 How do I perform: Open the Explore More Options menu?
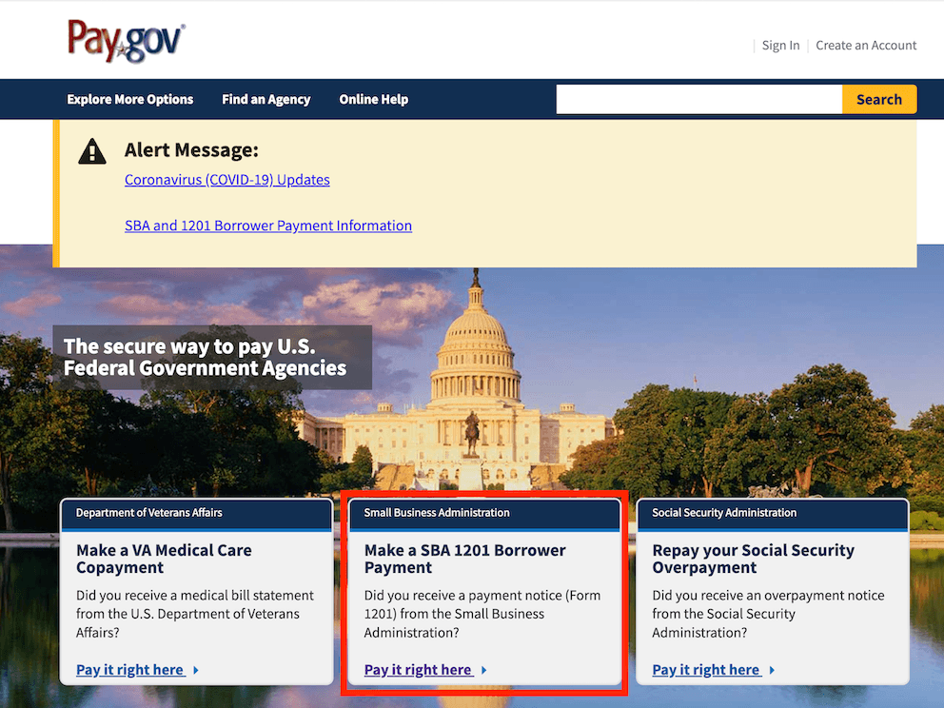coord(130,99)
